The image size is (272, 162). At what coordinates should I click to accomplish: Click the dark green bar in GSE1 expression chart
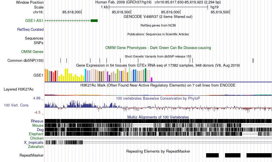tap(145, 75)
